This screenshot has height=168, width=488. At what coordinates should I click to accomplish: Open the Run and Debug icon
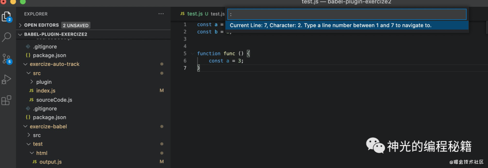6,79
